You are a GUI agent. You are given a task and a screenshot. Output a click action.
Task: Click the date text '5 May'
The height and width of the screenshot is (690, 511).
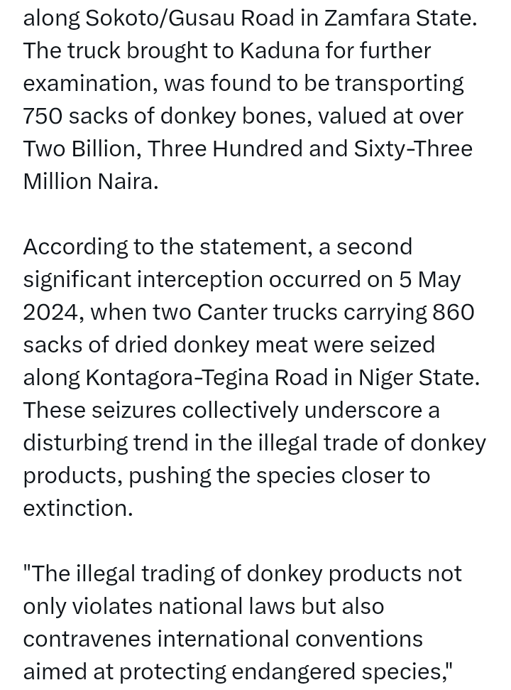coord(429,279)
